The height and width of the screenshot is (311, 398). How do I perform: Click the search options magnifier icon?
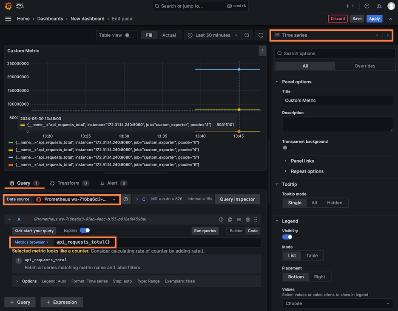point(279,54)
